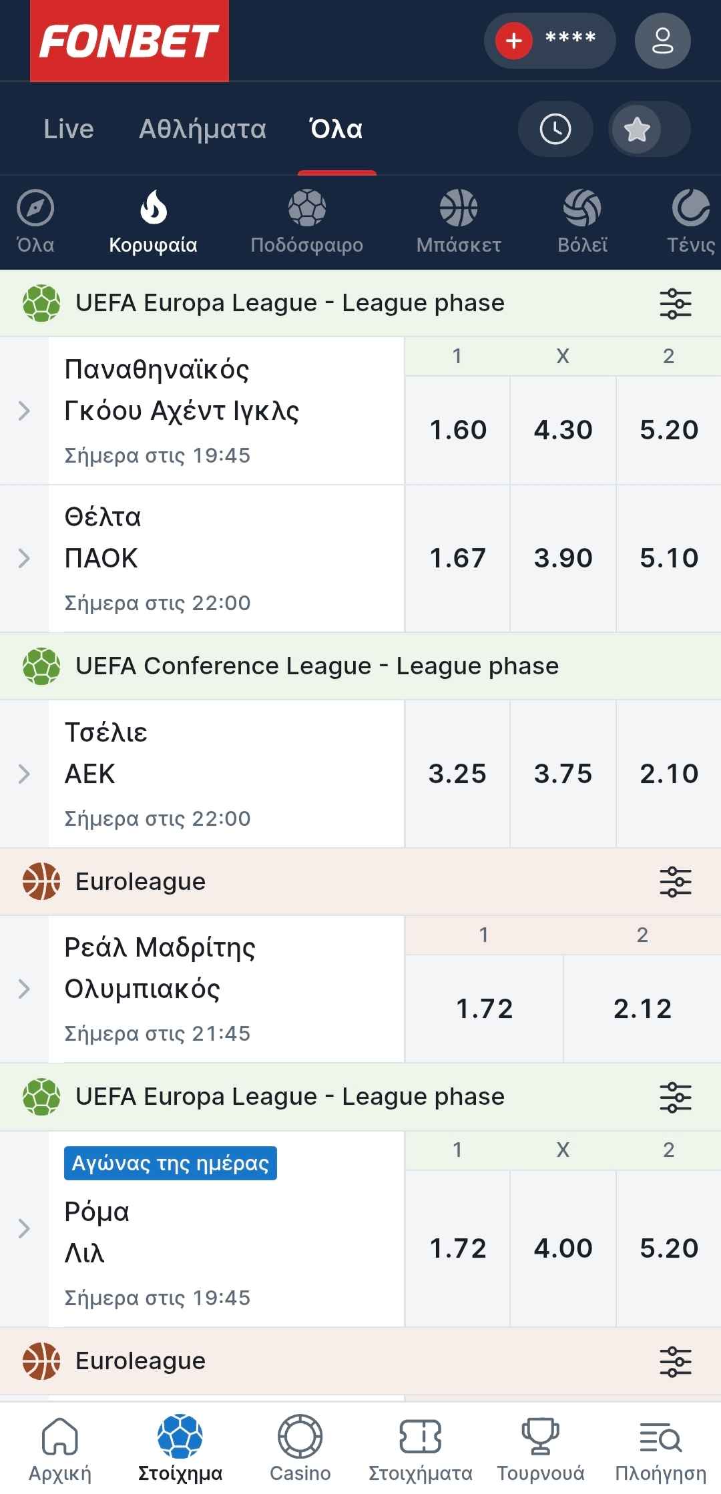Image resolution: width=721 pixels, height=1494 pixels.
Task: Open the Τένις tennis category
Action: (690, 222)
